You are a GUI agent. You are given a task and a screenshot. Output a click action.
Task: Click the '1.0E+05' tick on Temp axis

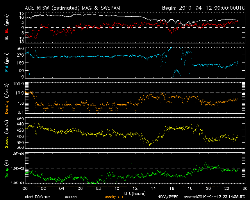pos(18,168)
